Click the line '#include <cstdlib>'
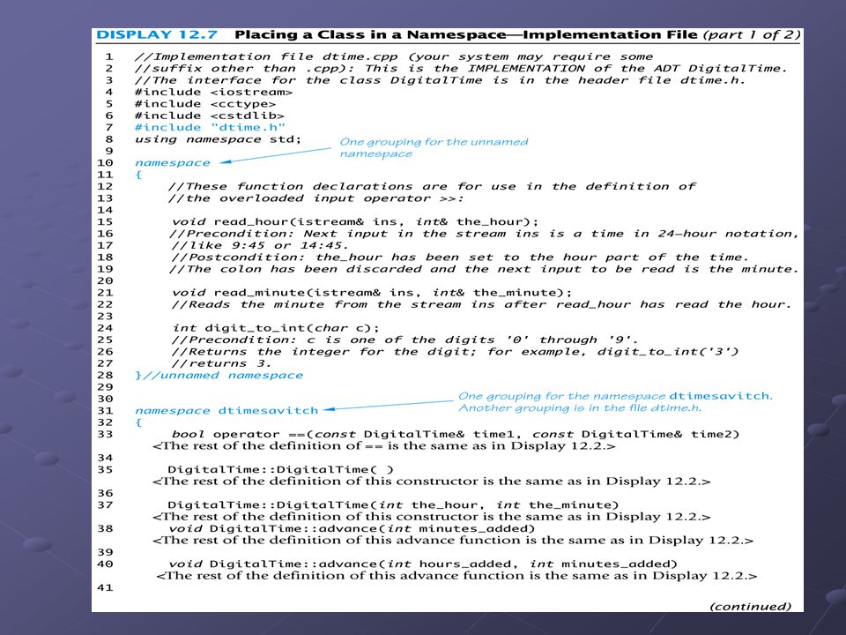Image resolution: width=846 pixels, height=635 pixels. point(210,116)
